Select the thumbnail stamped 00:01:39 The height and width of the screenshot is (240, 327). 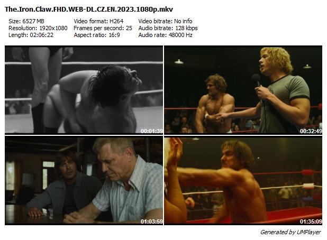(84, 90)
